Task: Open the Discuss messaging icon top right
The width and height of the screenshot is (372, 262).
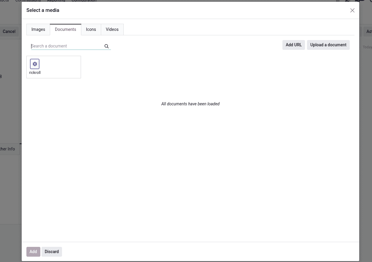Action: point(357,1)
